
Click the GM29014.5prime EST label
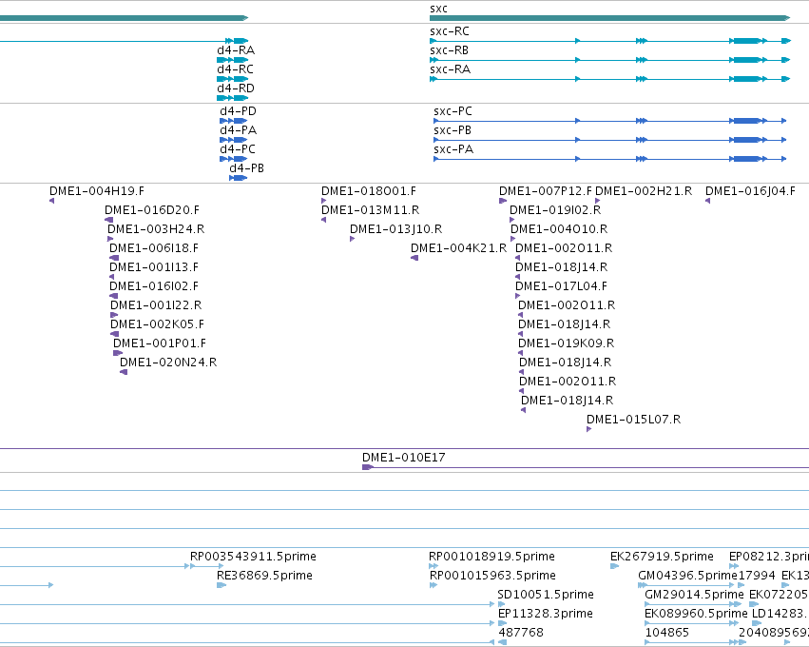pyautogui.click(x=694, y=596)
